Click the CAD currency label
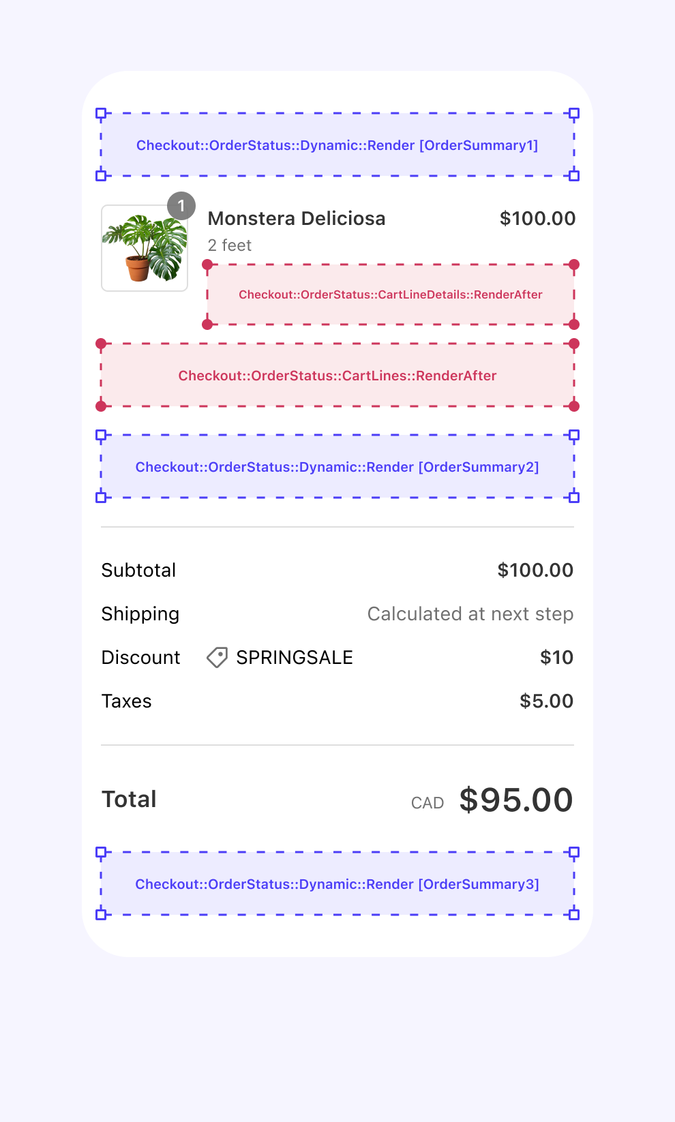 (427, 804)
